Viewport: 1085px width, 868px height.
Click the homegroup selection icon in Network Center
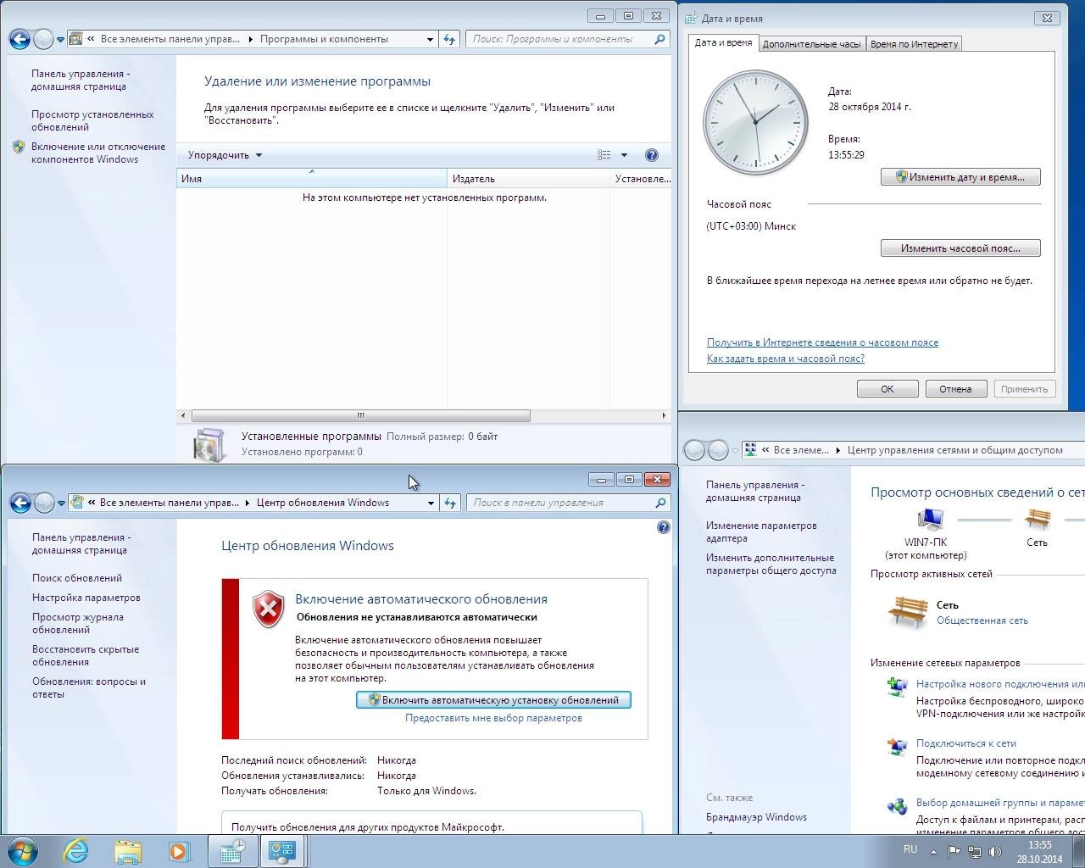coord(897,806)
